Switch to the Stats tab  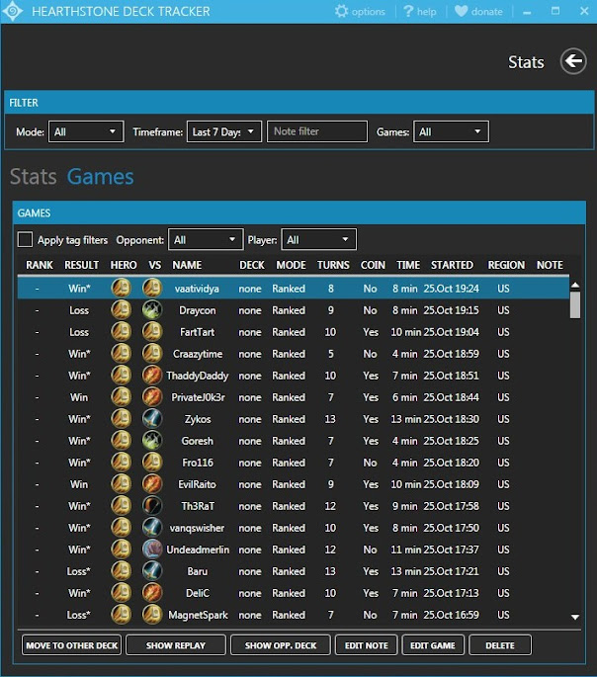pos(34,177)
